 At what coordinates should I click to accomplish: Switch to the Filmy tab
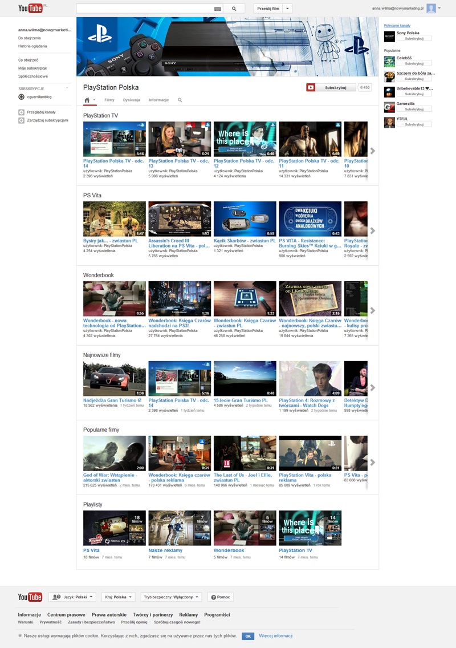click(109, 100)
